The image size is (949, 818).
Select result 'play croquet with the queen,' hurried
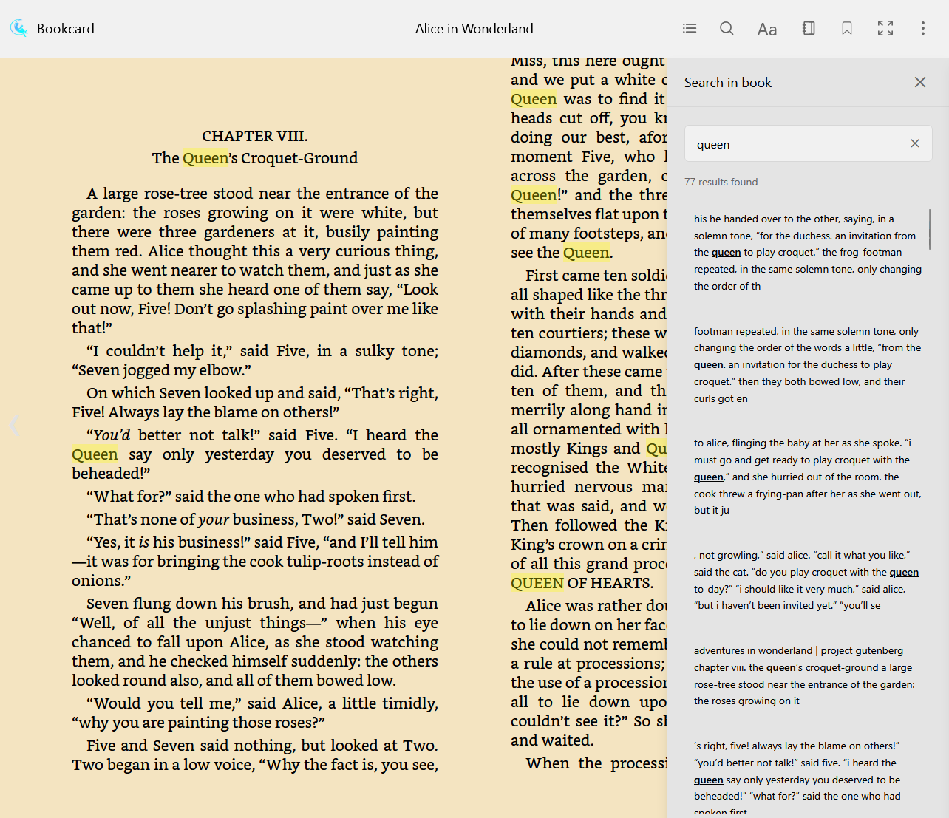(x=807, y=476)
